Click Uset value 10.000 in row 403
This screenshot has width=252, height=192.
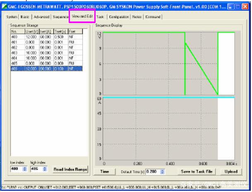pos(31,53)
